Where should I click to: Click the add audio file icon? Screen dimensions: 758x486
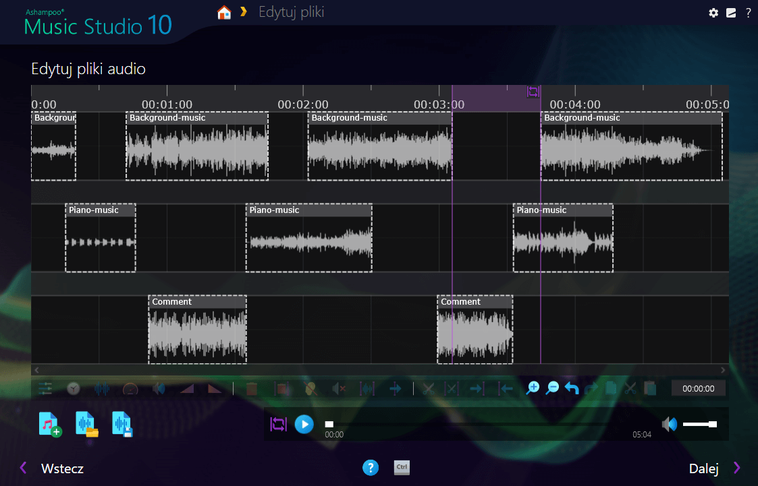tap(51, 423)
